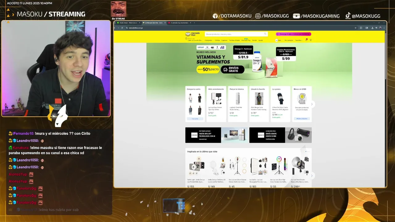Viewport: 395px width, 222px height.
Task: Close the Mercado Libre Perú tab
Action: (x=164, y=23)
